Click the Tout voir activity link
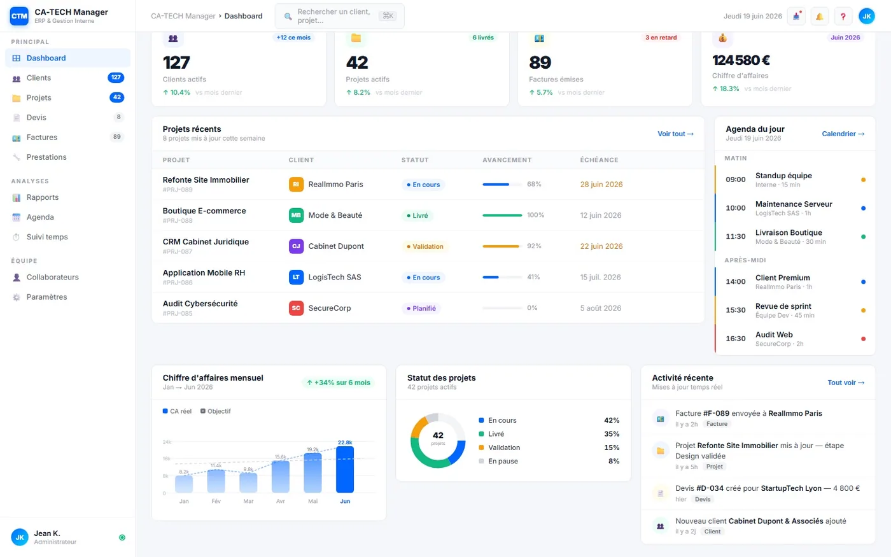Image resolution: width=891 pixels, height=557 pixels. (846, 383)
